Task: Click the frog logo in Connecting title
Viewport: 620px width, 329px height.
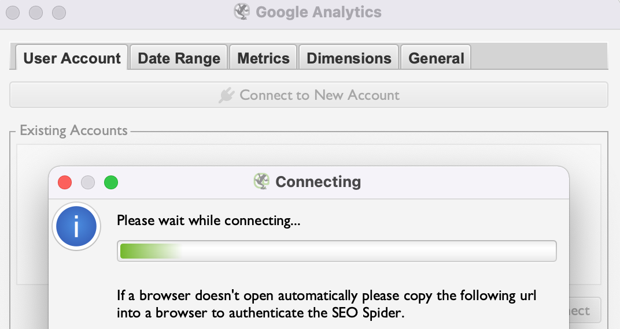Action: (261, 182)
